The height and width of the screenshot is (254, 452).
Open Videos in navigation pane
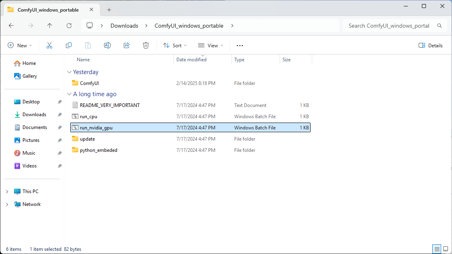pos(29,166)
